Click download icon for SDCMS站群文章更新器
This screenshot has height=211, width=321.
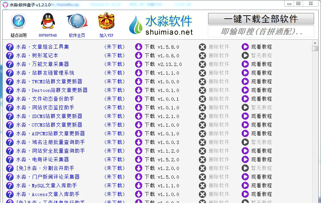139,116
